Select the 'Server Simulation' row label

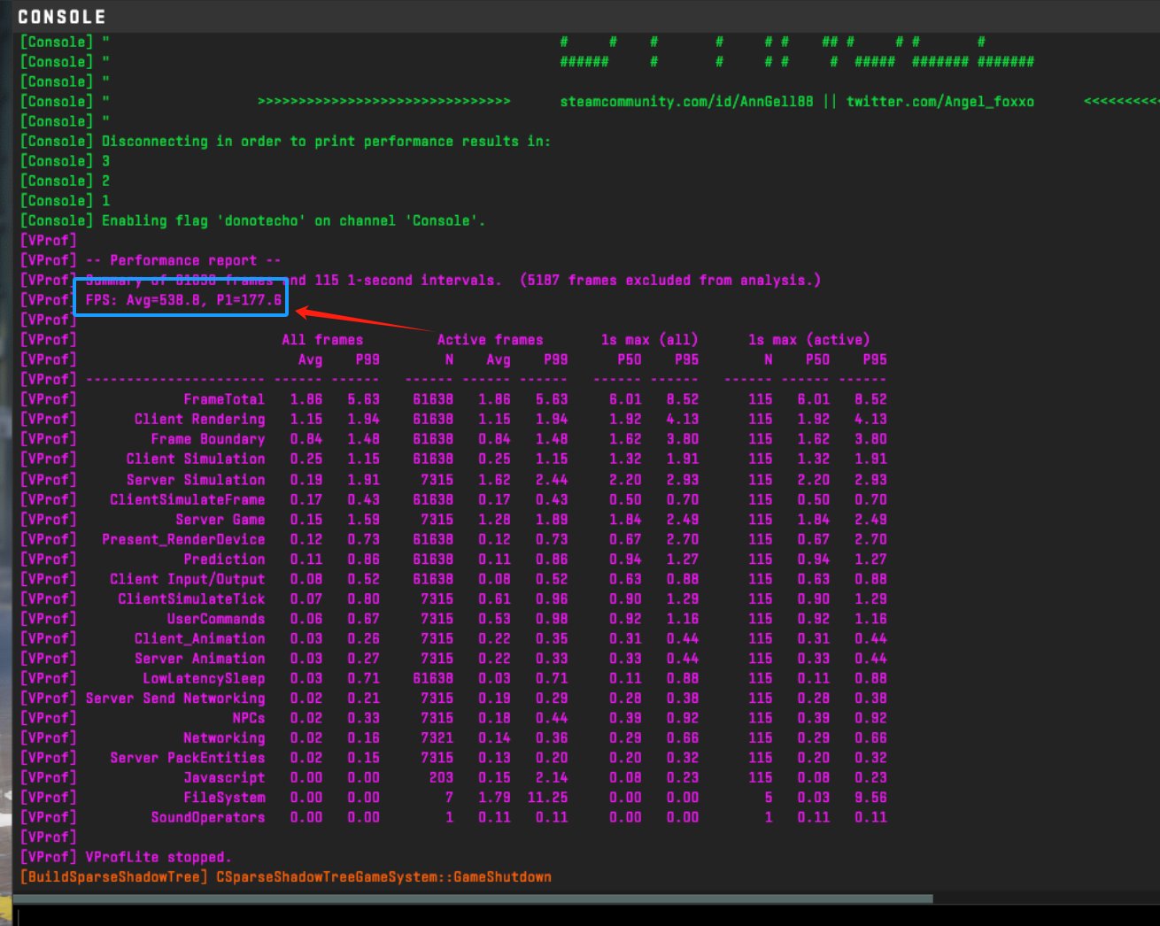pos(196,480)
